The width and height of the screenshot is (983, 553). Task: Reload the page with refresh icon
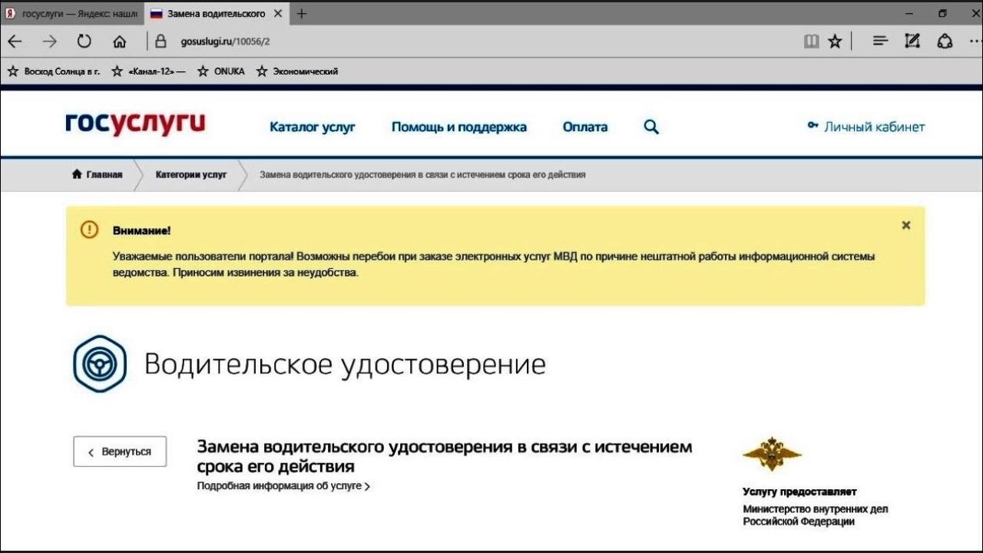(x=84, y=41)
